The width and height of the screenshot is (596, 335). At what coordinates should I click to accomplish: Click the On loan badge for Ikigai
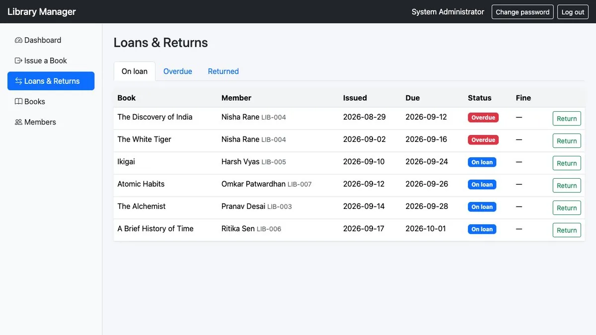[x=482, y=162]
